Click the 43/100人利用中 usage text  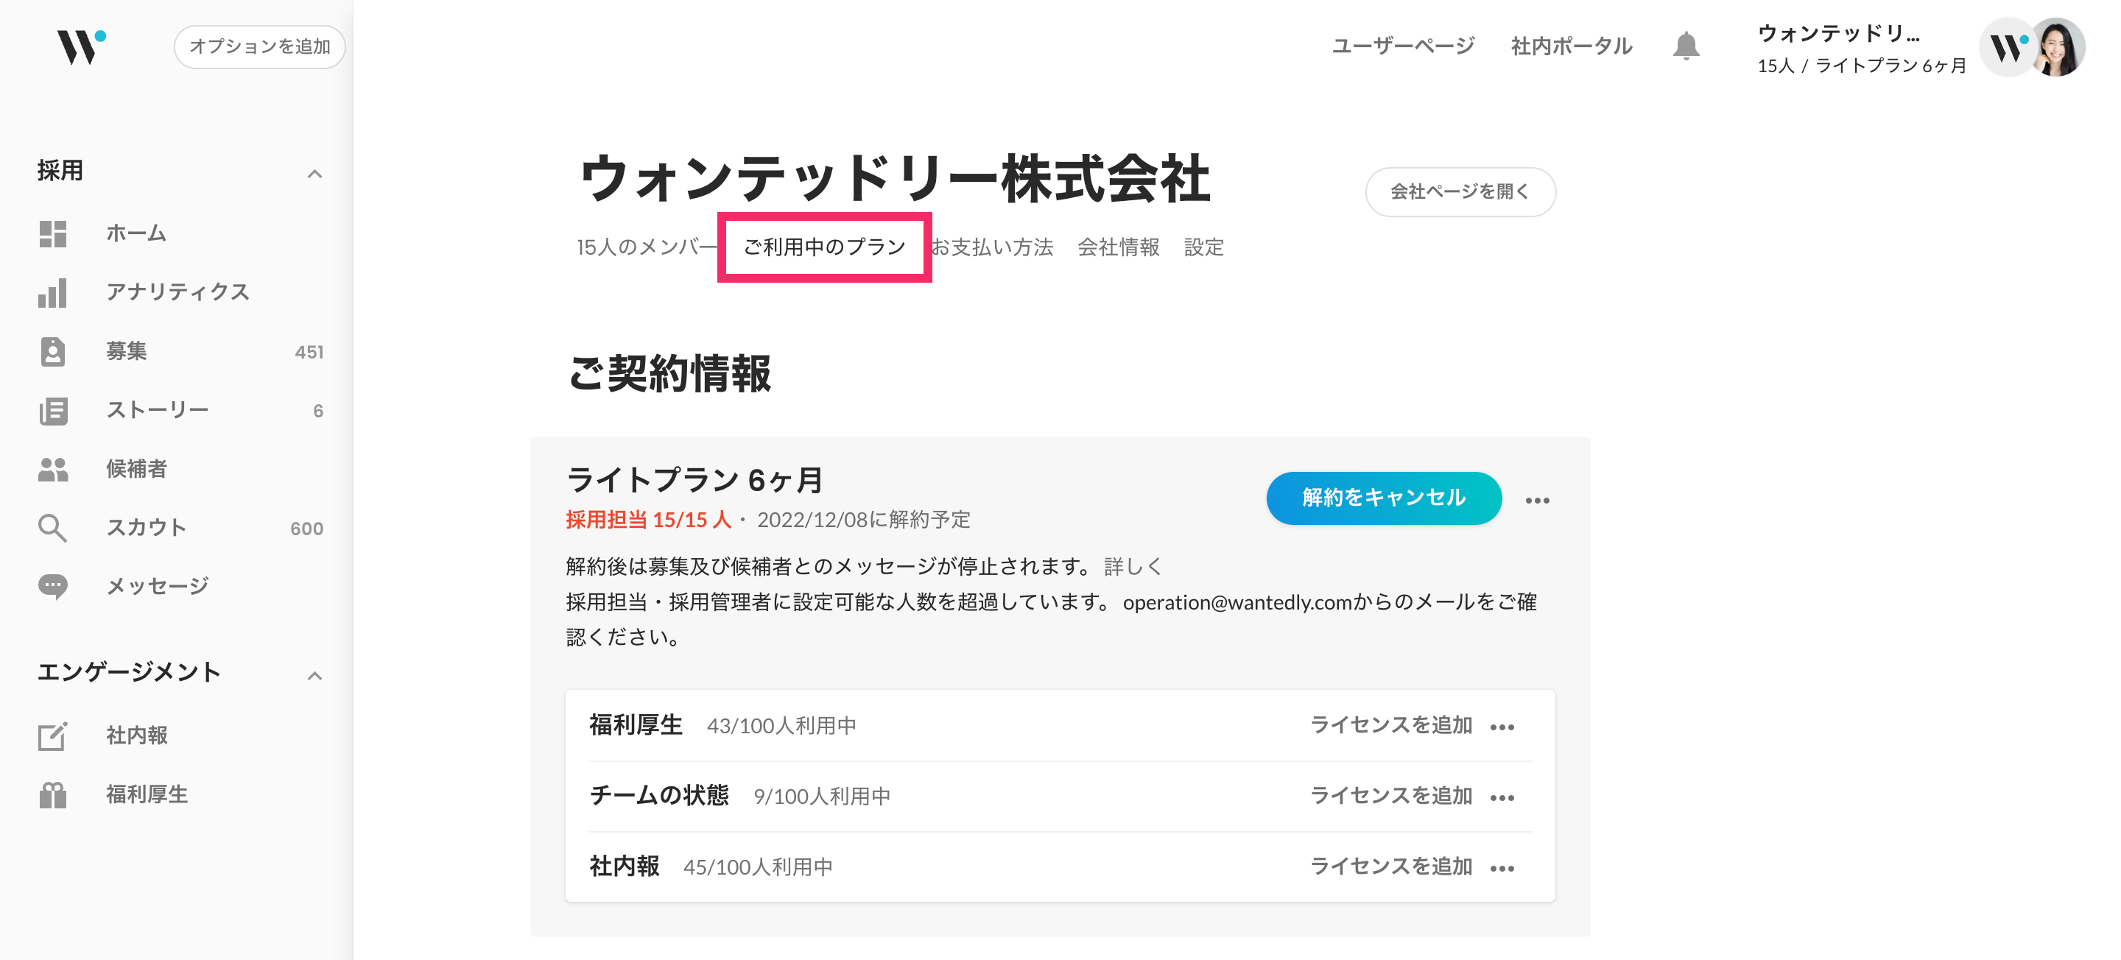[781, 726]
